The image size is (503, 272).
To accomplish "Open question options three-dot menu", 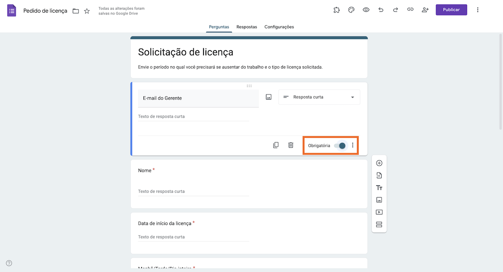I will (352, 145).
